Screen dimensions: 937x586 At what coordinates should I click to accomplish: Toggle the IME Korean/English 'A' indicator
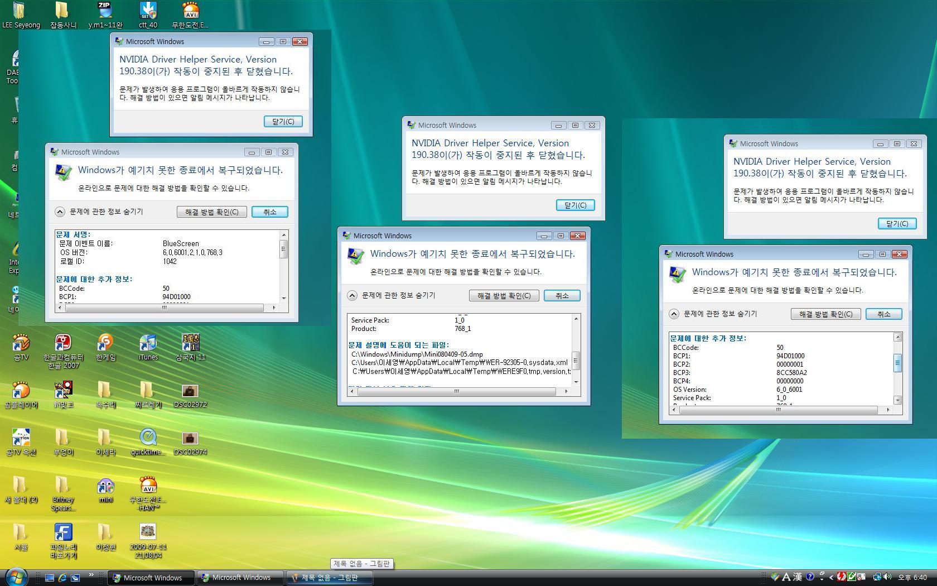pyautogui.click(x=786, y=577)
